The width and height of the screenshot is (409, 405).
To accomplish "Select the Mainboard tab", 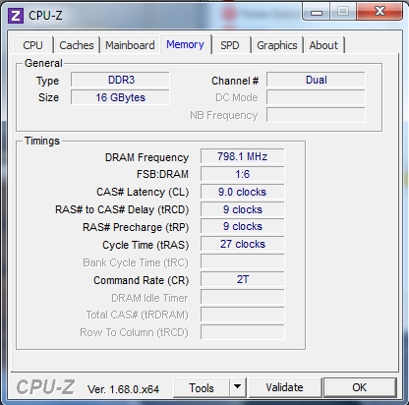I will click(x=130, y=45).
